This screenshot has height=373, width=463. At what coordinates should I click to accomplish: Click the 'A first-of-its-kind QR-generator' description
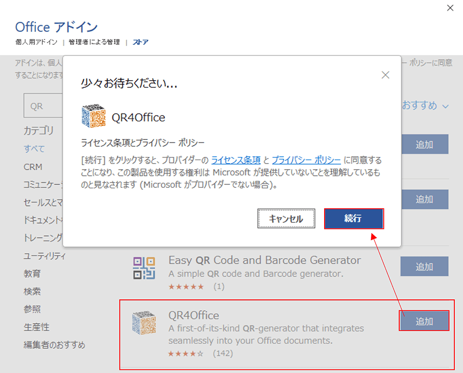point(266,334)
